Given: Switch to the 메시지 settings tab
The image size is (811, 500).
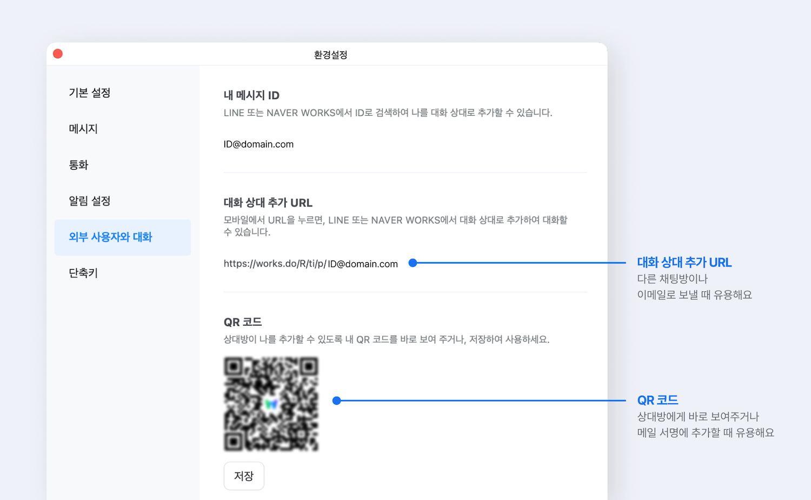Looking at the screenshot, I should [x=83, y=129].
